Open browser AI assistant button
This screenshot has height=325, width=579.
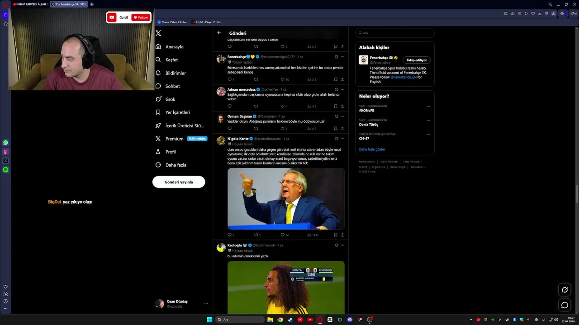pyautogui.click(x=574, y=14)
